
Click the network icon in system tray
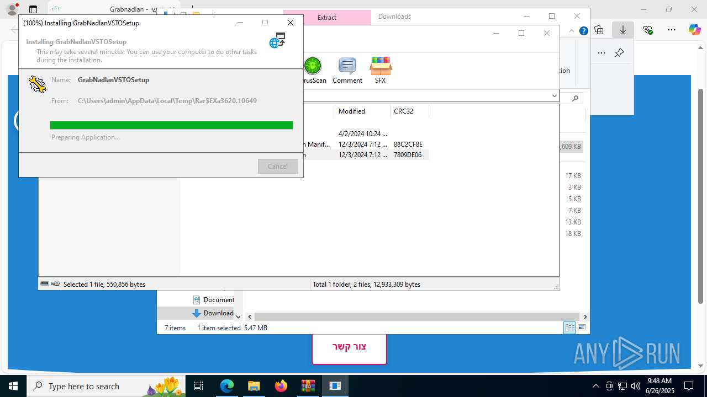click(622, 386)
